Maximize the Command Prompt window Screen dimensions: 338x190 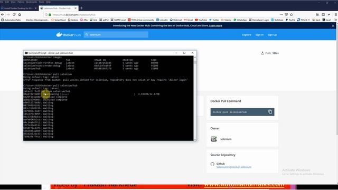click(x=184, y=53)
